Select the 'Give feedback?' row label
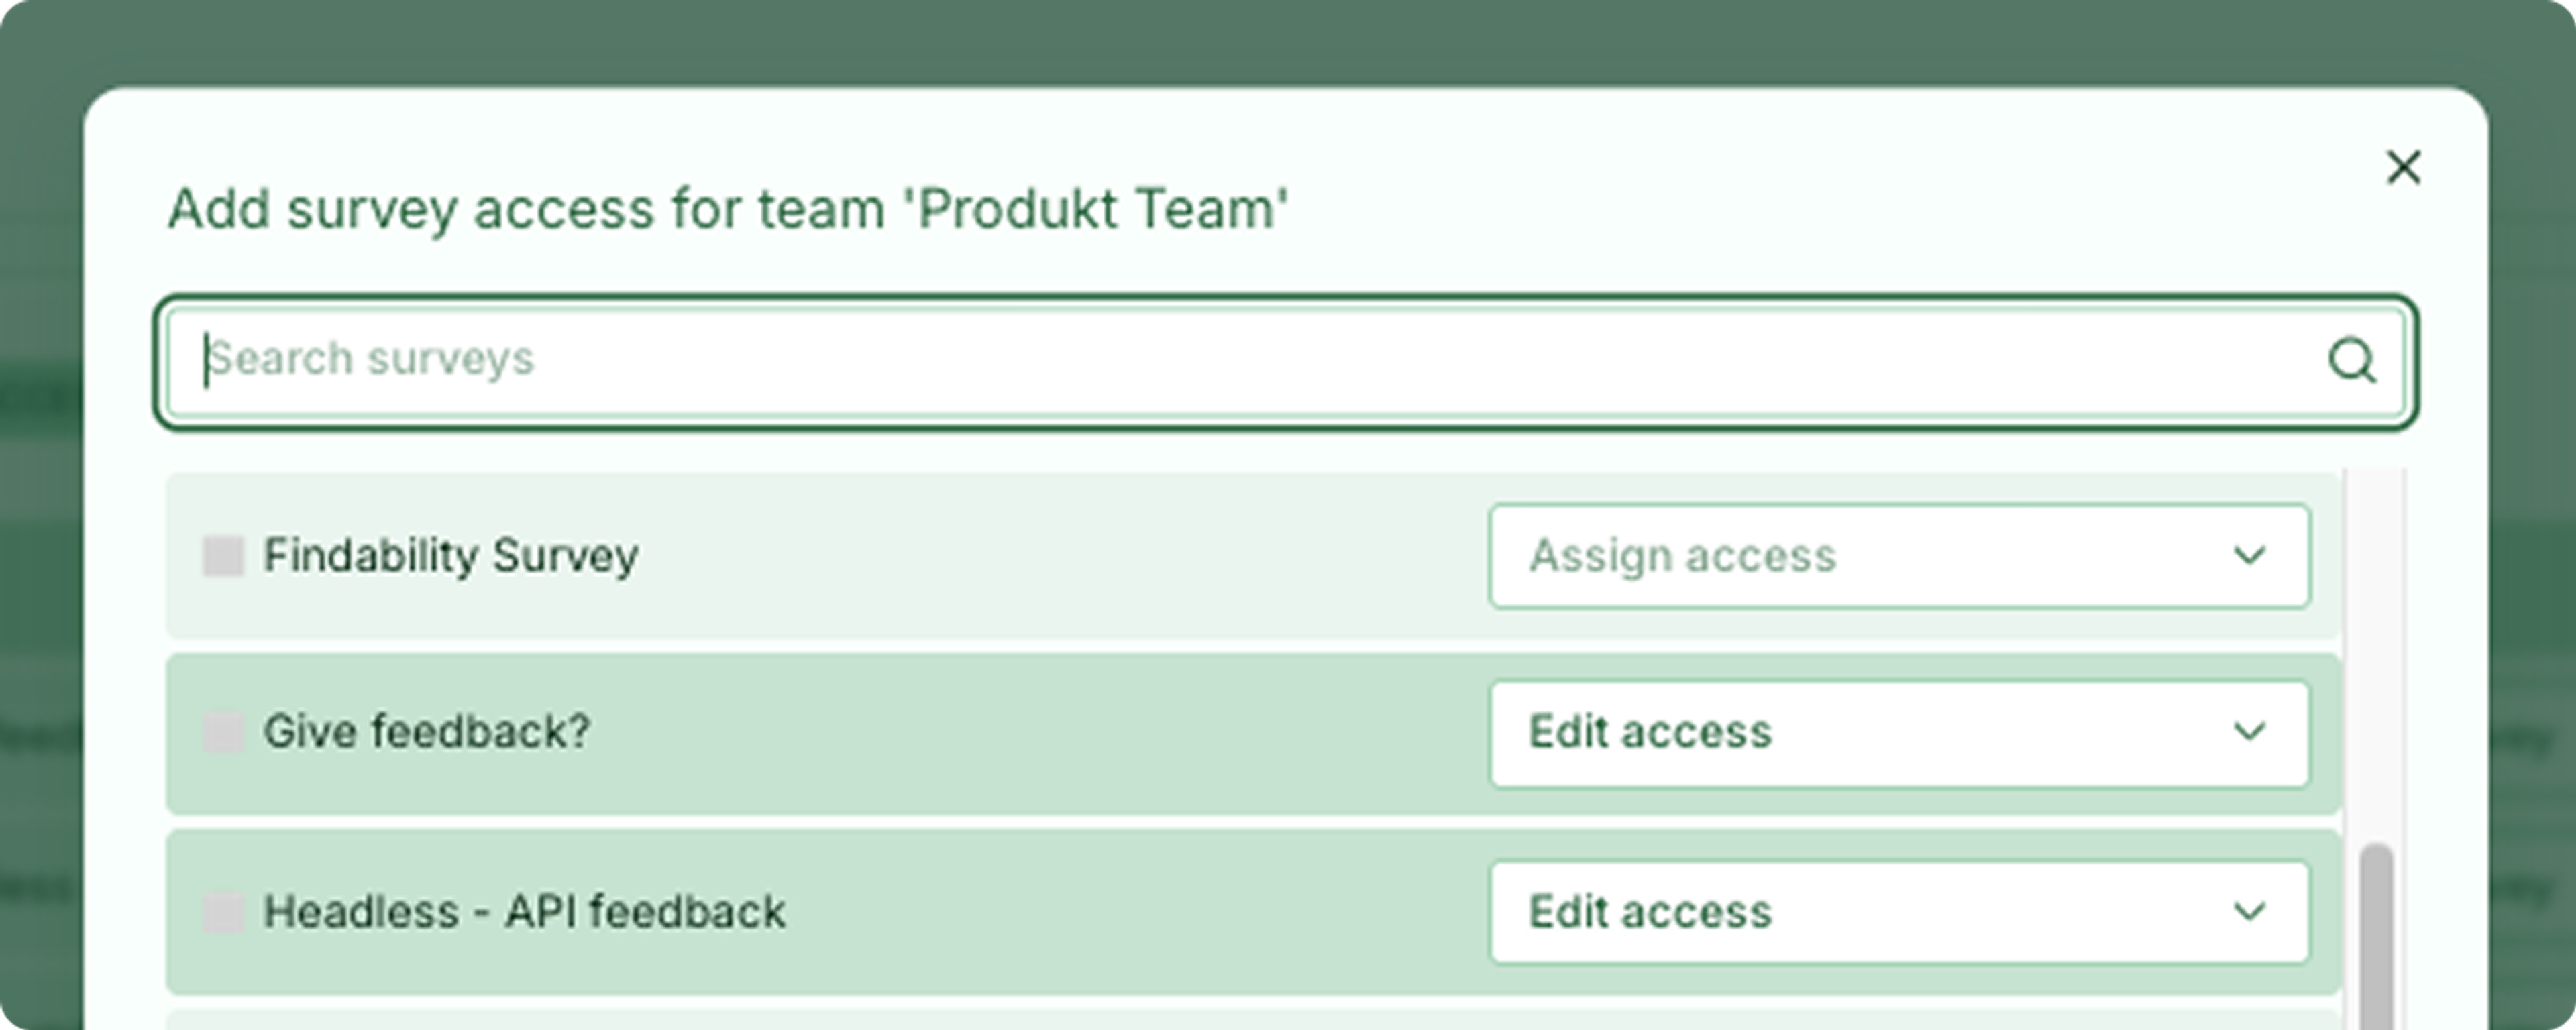The height and width of the screenshot is (1030, 2576). point(427,732)
